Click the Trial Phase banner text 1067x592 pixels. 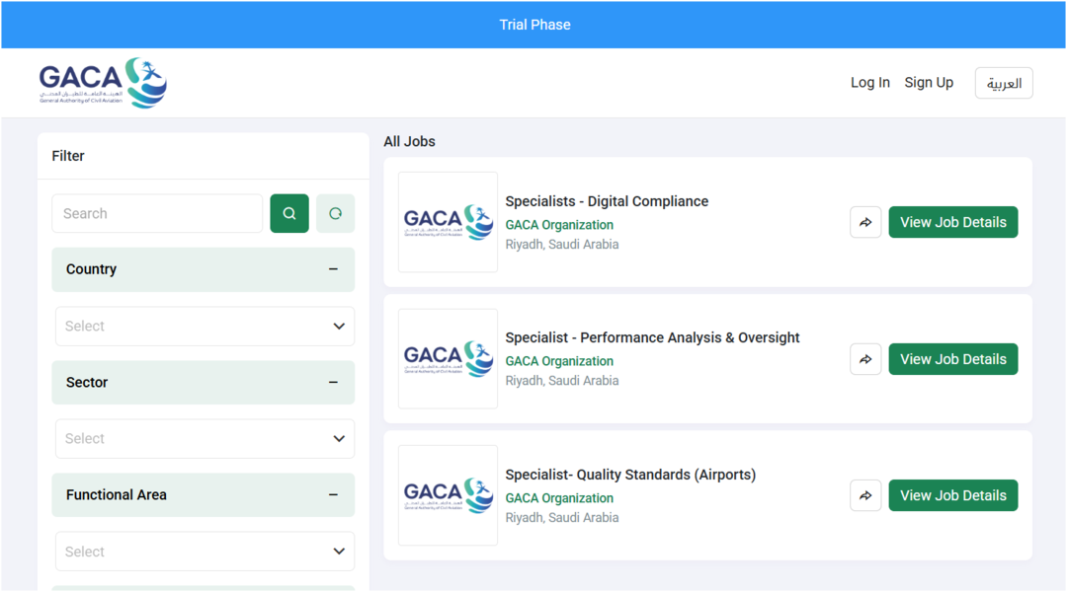coord(534,25)
